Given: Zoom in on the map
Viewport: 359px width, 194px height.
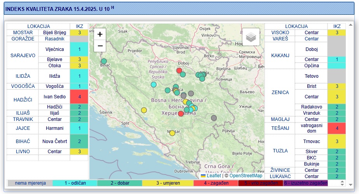Looking at the screenshot, I should 100,34.
